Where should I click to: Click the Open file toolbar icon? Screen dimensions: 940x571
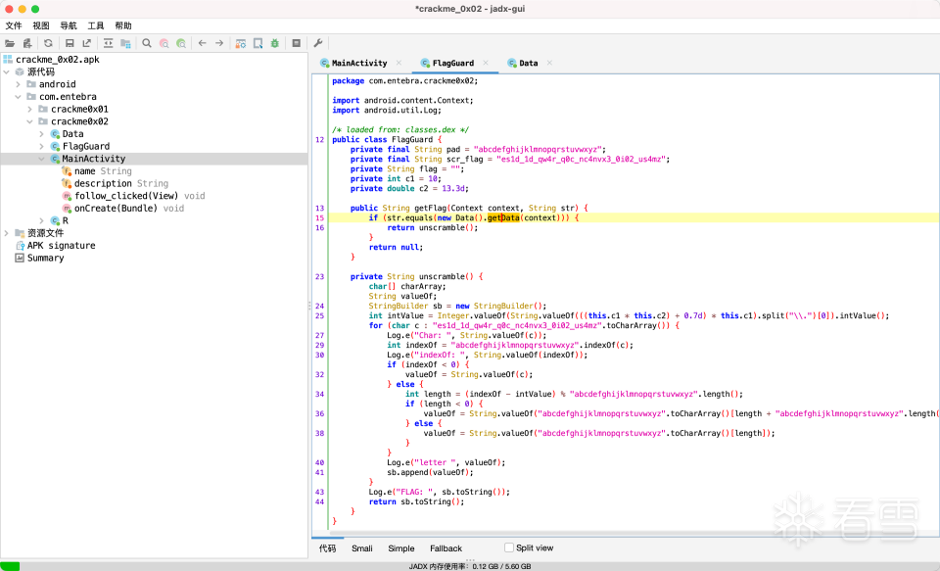pos(10,43)
